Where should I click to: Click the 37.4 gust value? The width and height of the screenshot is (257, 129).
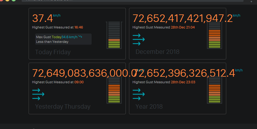(x=42, y=18)
